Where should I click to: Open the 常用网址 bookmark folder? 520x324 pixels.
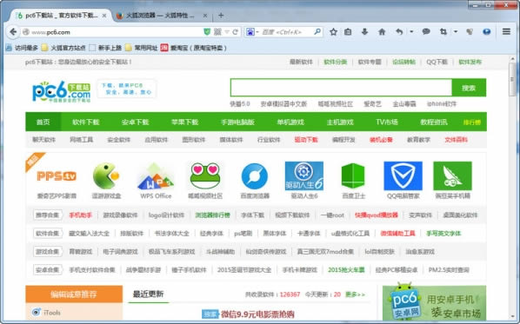tap(141, 48)
